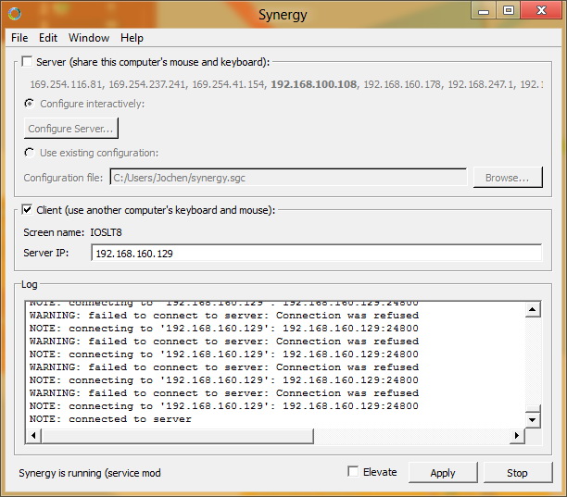Maximize the Synergy window
The height and width of the screenshot is (497, 567).
click(509, 10)
